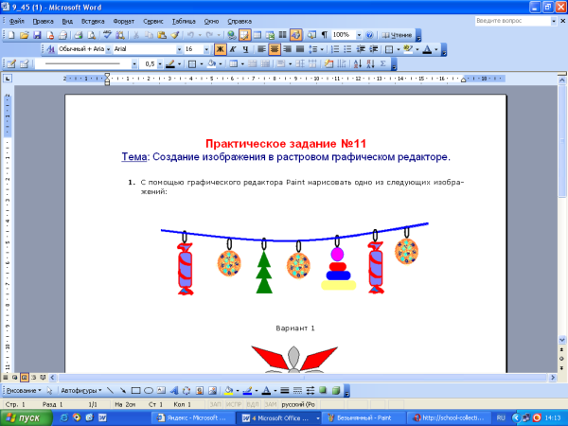
Task: Create a new blank document
Action: pyautogui.click(x=11, y=35)
